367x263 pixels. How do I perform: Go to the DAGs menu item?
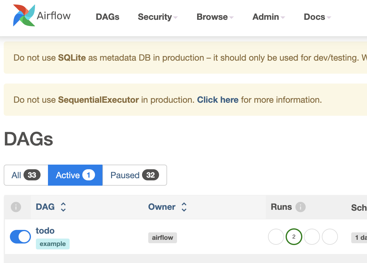pos(107,17)
